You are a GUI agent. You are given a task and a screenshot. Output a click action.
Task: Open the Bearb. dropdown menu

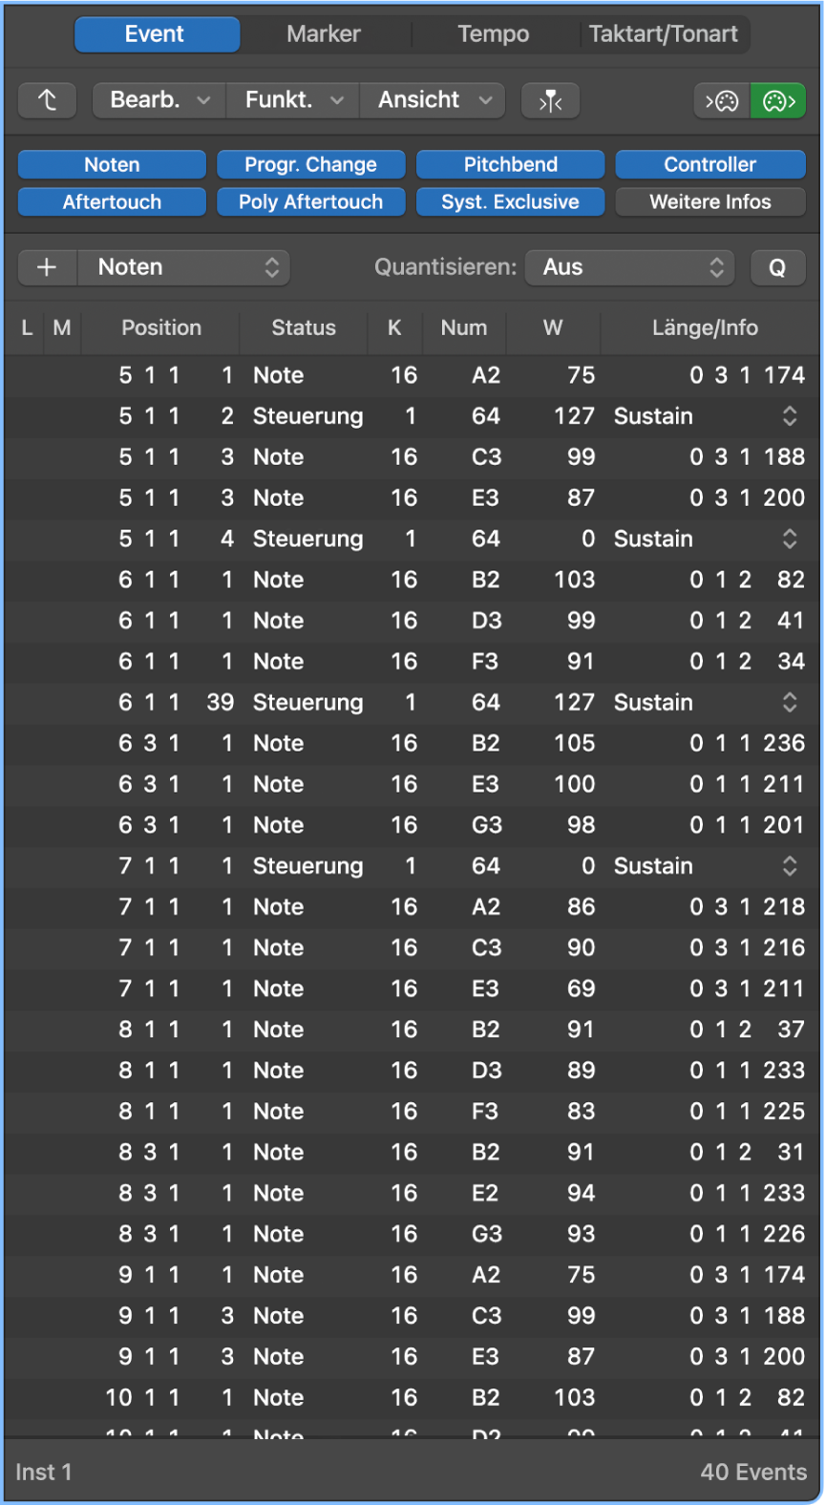159,100
